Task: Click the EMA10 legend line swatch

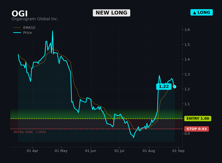Action: click(x=17, y=28)
